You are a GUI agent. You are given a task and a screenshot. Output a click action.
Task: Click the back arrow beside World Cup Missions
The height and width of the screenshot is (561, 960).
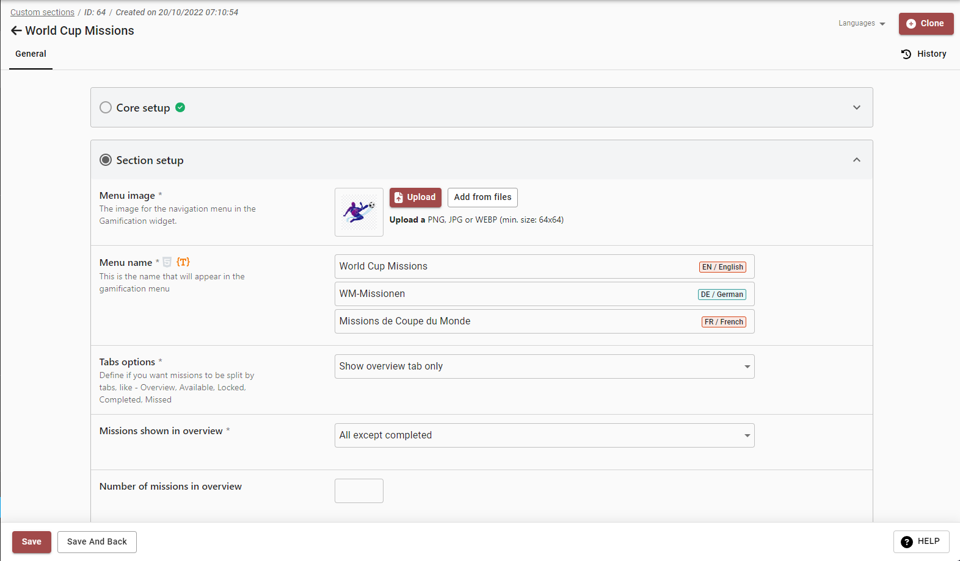(16, 30)
